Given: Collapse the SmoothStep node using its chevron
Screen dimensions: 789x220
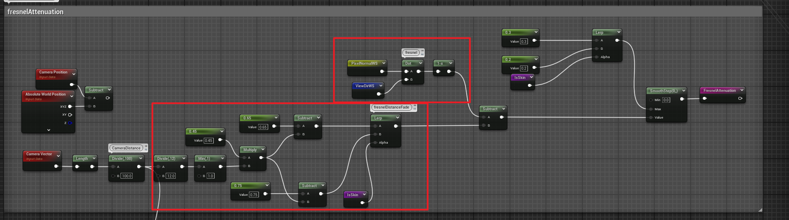Looking at the screenshot, I should [x=684, y=91].
